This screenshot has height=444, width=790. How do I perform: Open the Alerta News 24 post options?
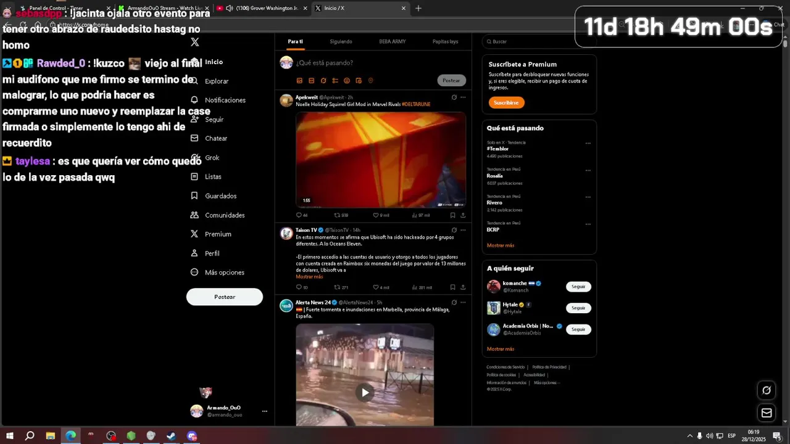463,303
